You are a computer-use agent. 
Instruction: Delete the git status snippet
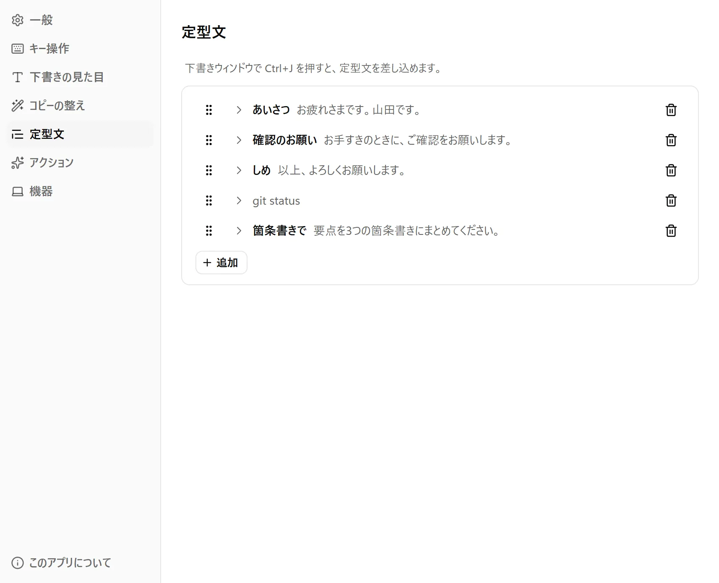(x=671, y=200)
